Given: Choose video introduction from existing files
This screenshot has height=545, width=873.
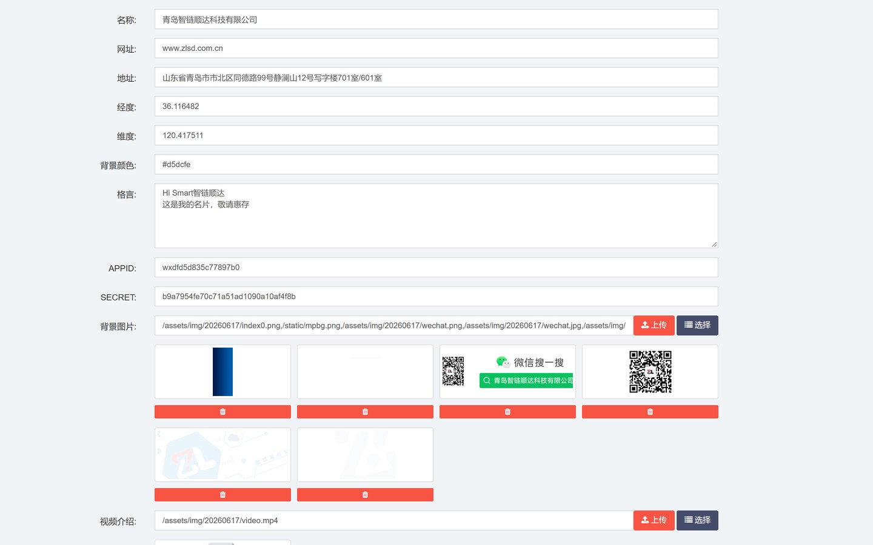Looking at the screenshot, I should (x=697, y=520).
